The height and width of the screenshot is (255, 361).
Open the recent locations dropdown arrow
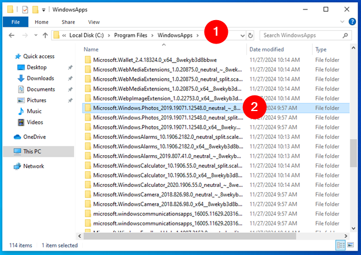tap(36, 35)
